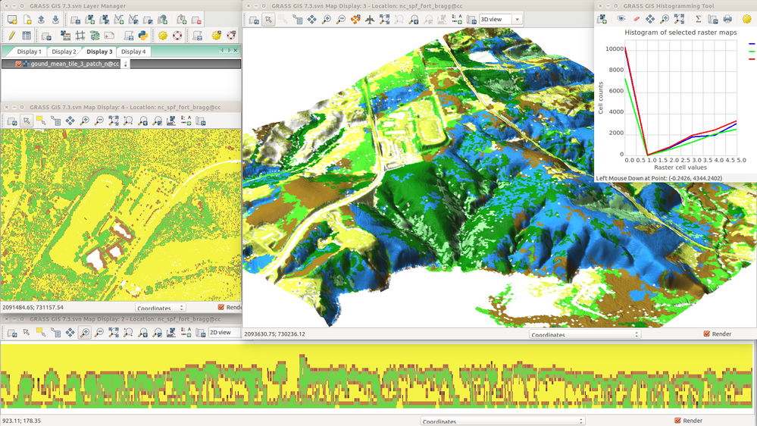This screenshot has height=426, width=757.
Task: Uncheck gound_mean_tile_3_patch layer checkbox
Action: pyautogui.click(x=18, y=64)
